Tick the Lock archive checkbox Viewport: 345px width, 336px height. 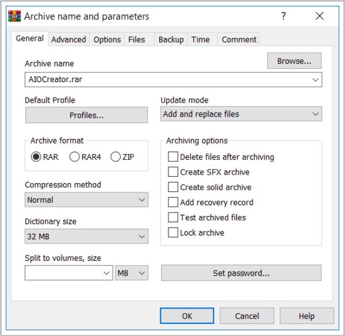(173, 233)
